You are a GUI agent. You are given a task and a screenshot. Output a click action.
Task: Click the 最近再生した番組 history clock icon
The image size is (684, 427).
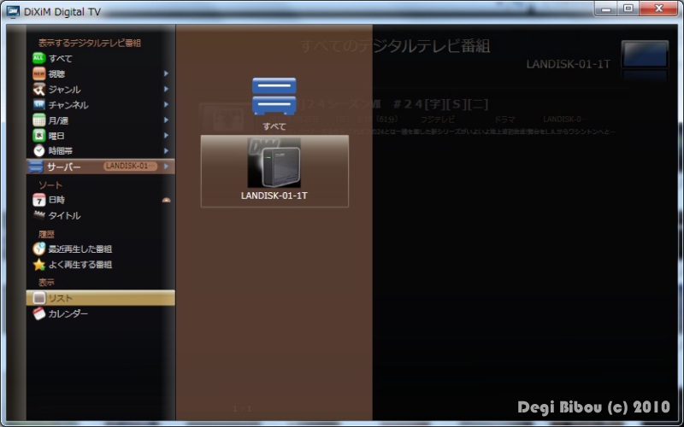(38, 249)
